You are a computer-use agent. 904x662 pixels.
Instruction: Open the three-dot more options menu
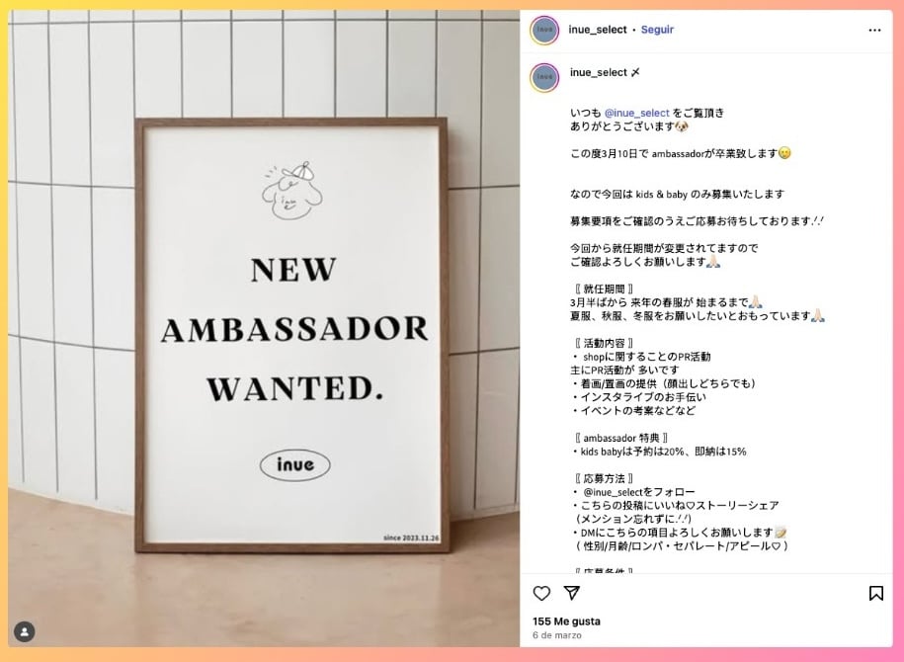[874, 30]
